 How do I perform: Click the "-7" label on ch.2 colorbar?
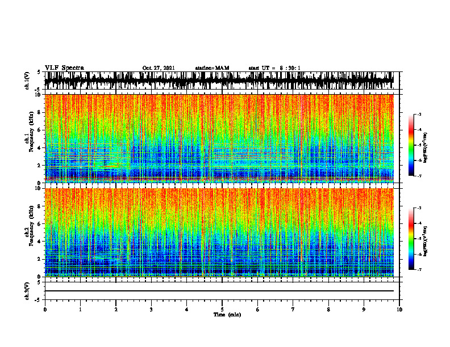(419, 269)
